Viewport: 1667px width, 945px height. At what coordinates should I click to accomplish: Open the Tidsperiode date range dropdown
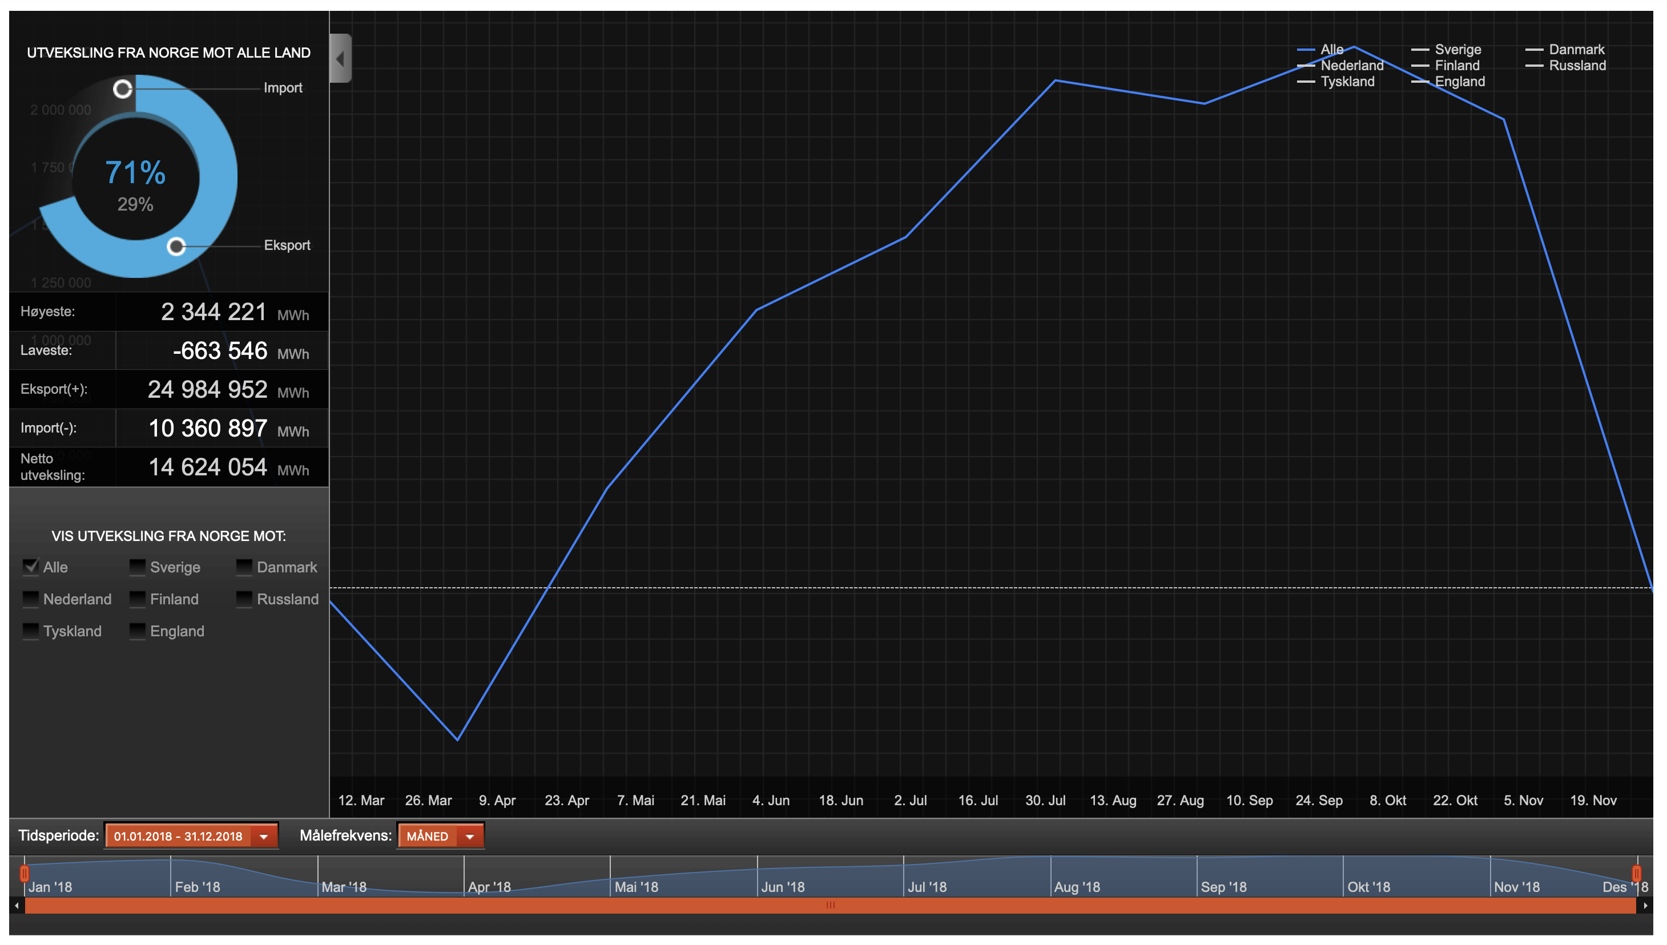pyautogui.click(x=178, y=836)
